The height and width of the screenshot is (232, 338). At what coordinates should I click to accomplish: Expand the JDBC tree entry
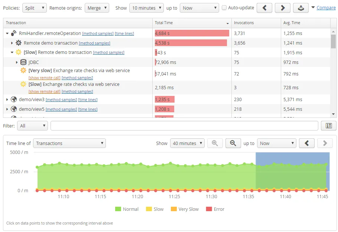coord(17,62)
